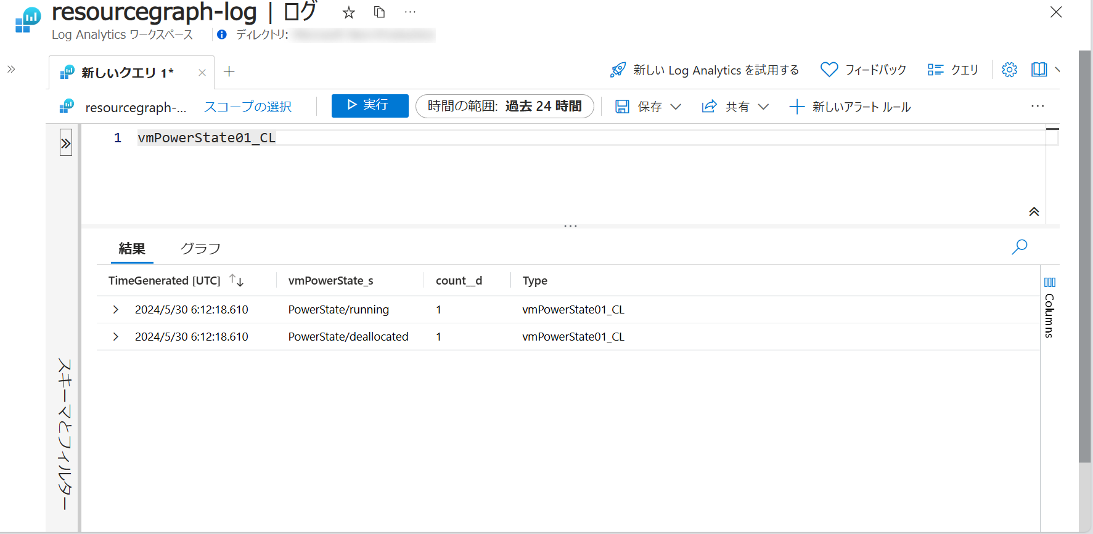Open the book documentation icon
The width and height of the screenshot is (1093, 534).
coord(1039,70)
